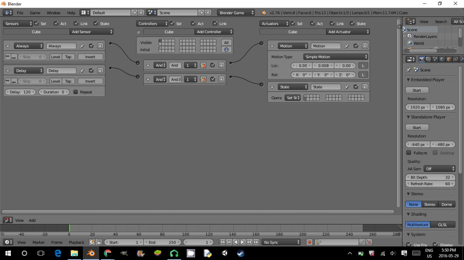Toggle the Sensors Sel checkbox
464x260 pixels.
(x=37, y=24)
